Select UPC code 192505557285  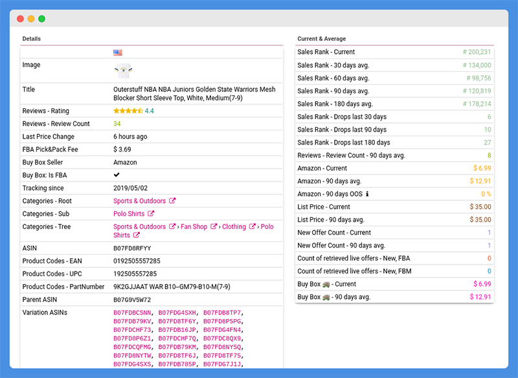point(135,274)
